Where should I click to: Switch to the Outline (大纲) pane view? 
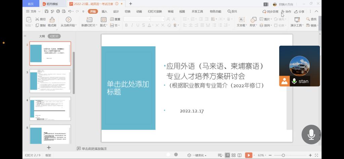(x=42, y=36)
